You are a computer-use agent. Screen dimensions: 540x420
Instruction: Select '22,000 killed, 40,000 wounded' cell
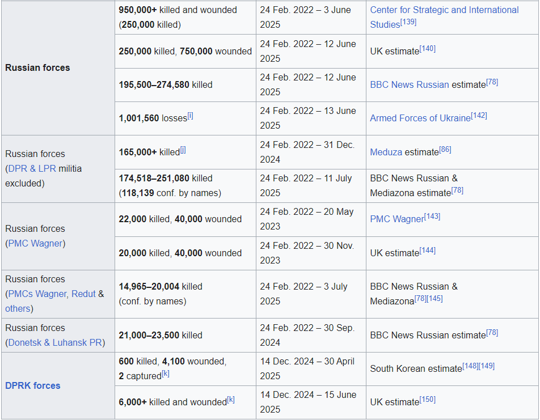pyautogui.click(x=185, y=219)
